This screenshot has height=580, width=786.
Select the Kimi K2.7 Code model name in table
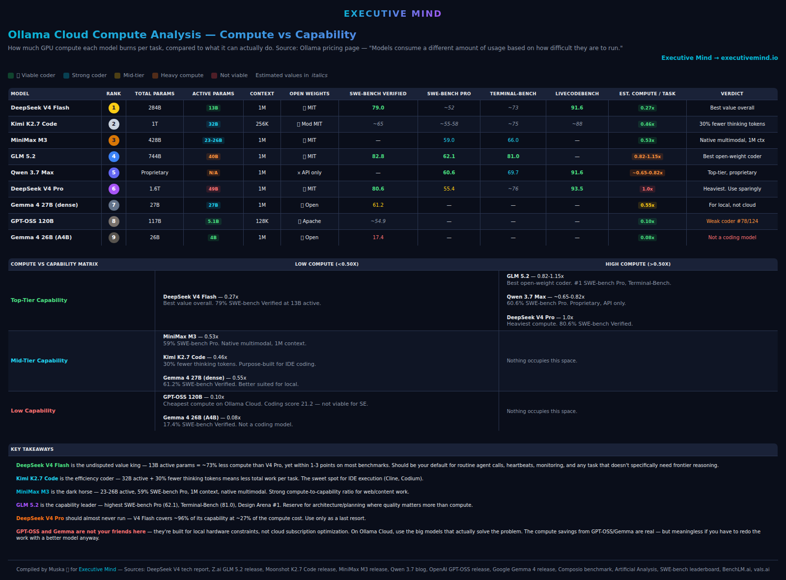34,124
